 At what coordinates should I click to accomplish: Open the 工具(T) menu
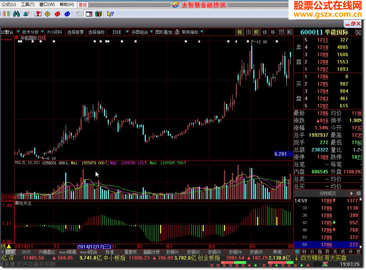click(x=28, y=5)
